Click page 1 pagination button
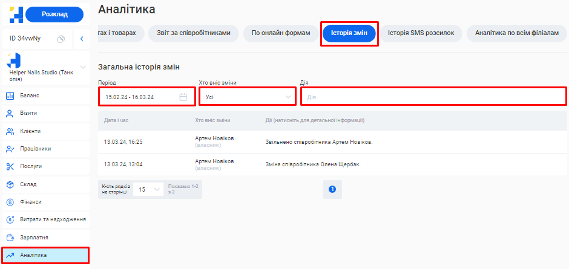569x269 pixels. [332, 189]
